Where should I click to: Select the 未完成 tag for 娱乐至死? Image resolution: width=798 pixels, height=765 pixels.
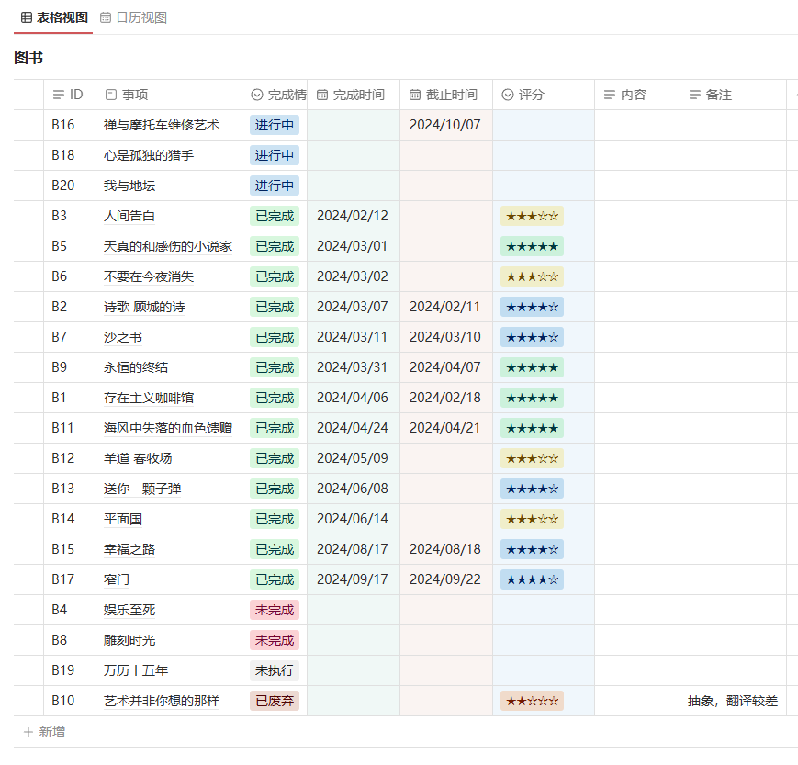pyautogui.click(x=274, y=610)
